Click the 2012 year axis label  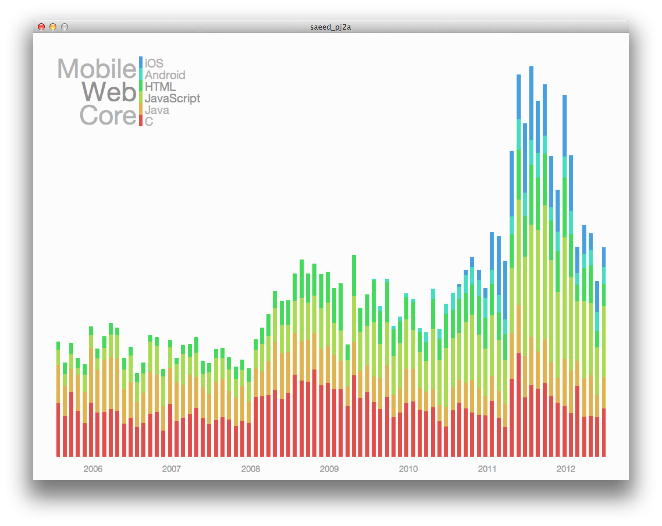coord(566,469)
